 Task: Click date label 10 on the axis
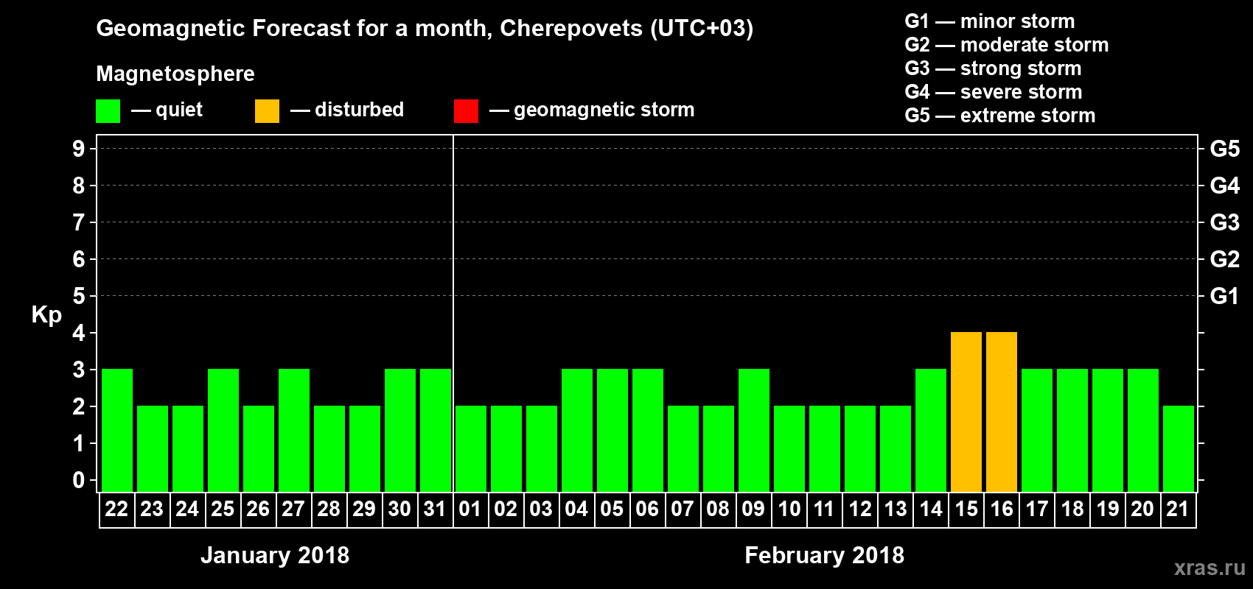coord(789,509)
